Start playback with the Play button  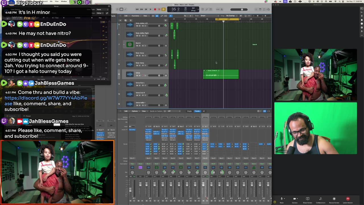pyautogui.click(x=150, y=9)
